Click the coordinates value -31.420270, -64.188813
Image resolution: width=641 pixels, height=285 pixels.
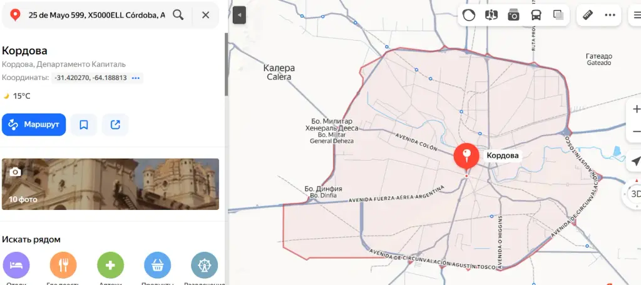[90, 77]
